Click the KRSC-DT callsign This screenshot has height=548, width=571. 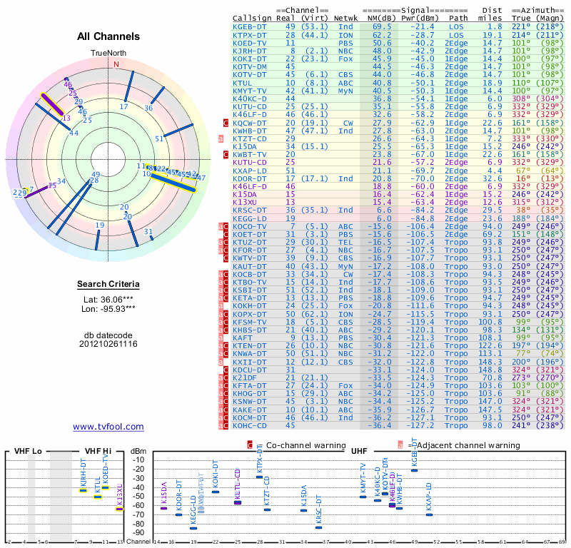pos(249,210)
